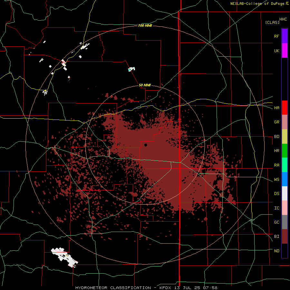Click the [CLAS] label
The height and width of the screenshot is (290, 290).
click(x=272, y=22)
